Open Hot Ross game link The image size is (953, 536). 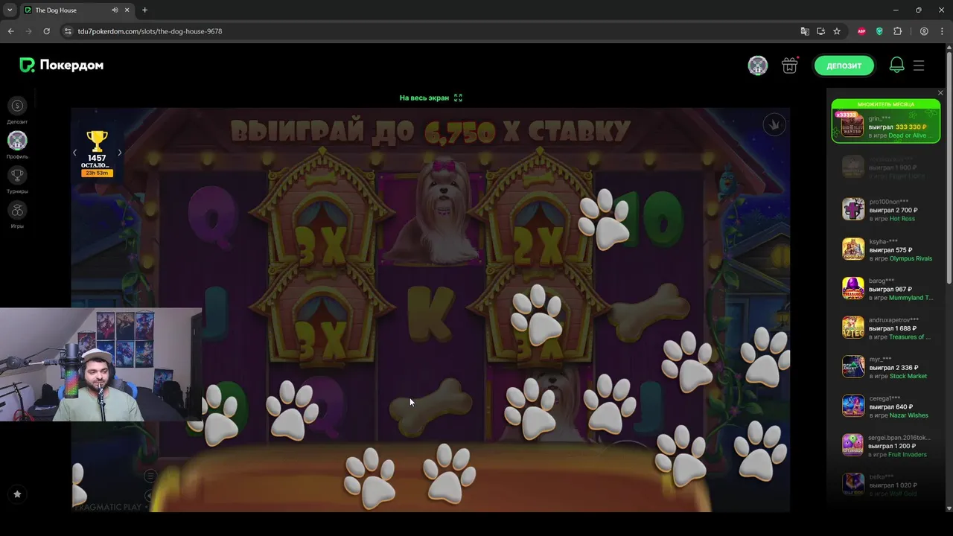[902, 219]
